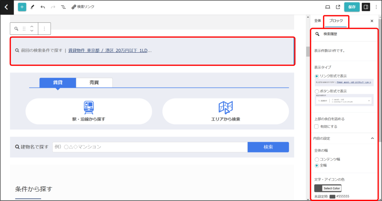This screenshot has height=201, width=382.
Task: Open the document overview list icon
Action: point(63,7)
